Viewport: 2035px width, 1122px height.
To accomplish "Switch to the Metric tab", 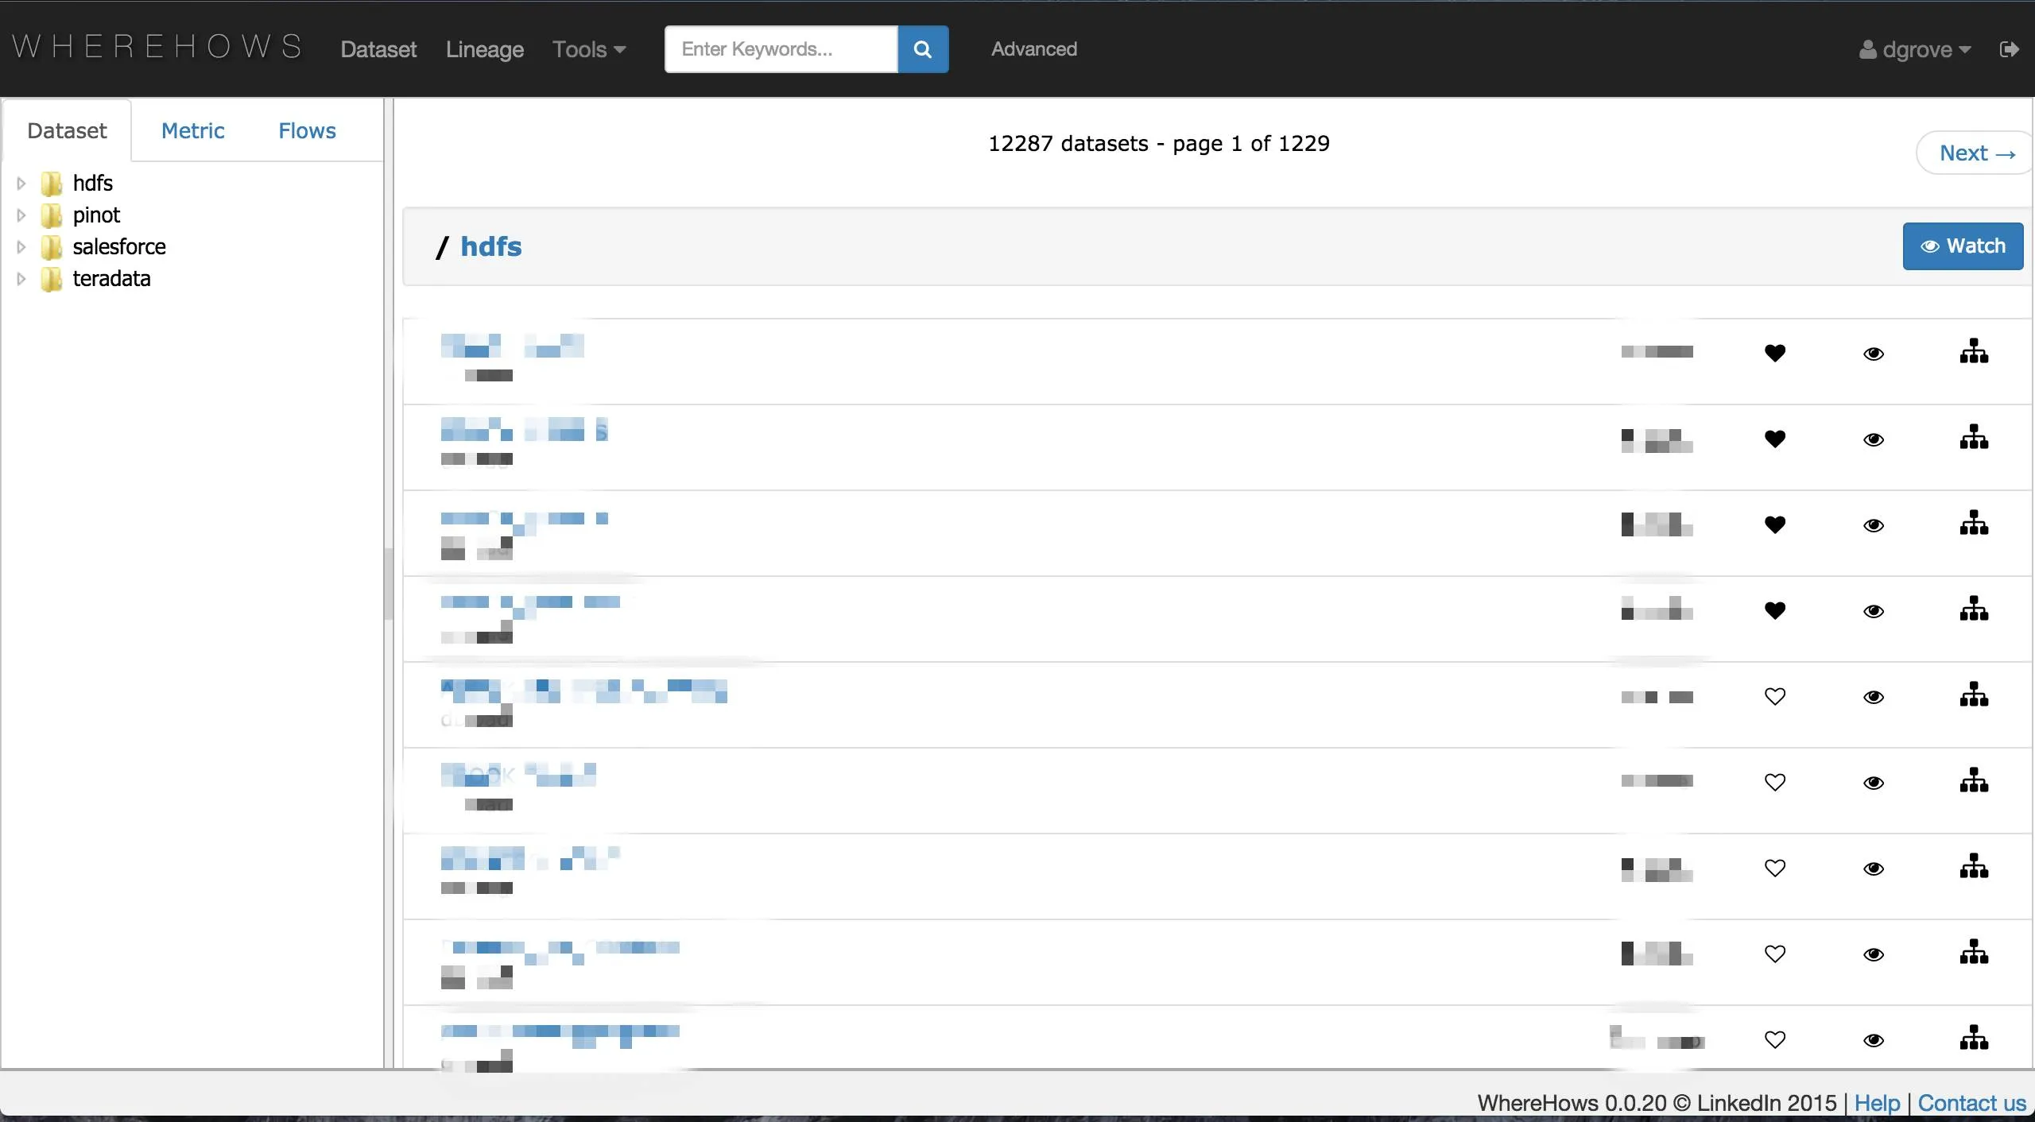I will coord(192,130).
